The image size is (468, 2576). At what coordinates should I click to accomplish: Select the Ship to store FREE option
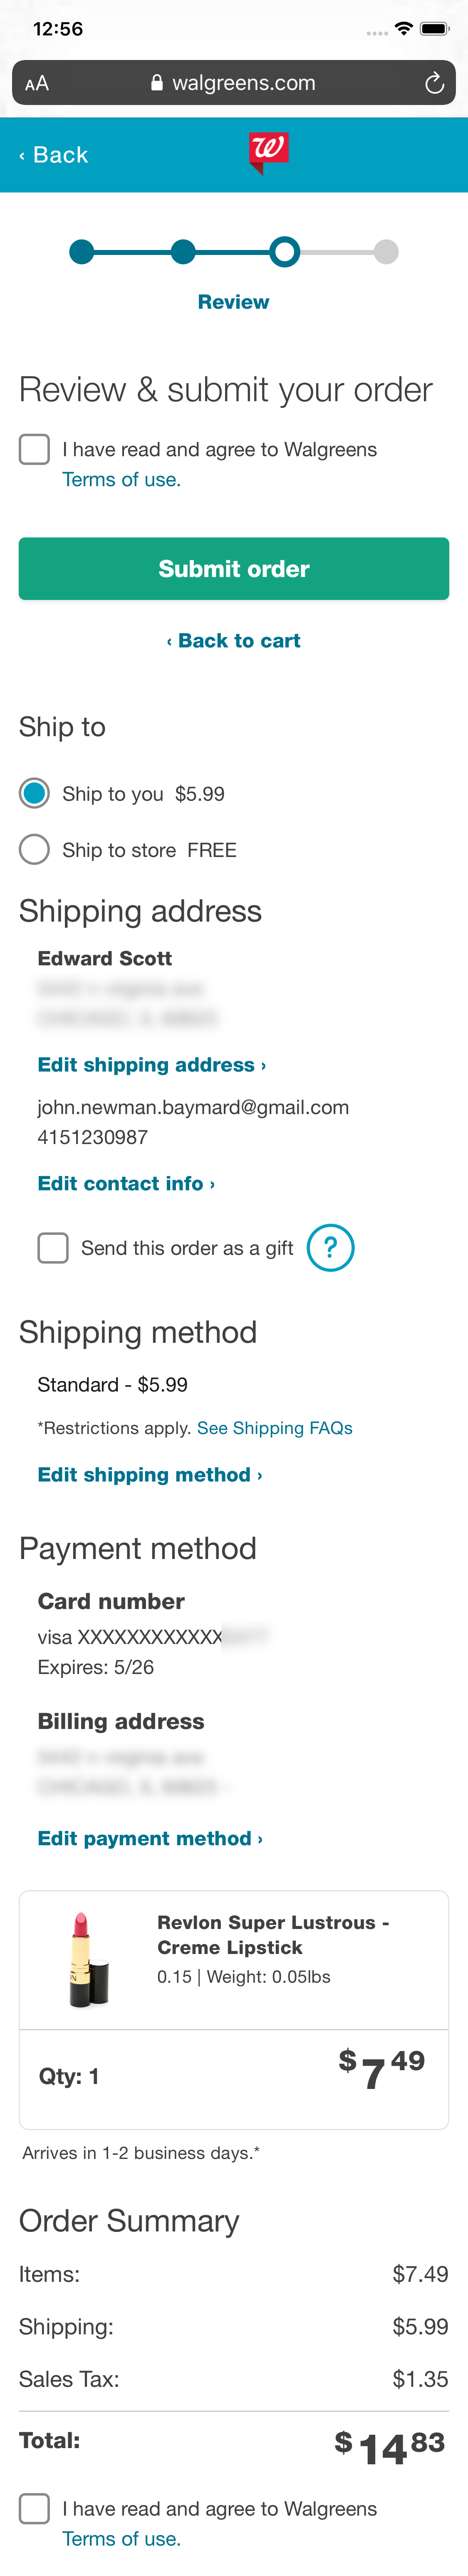(x=34, y=849)
